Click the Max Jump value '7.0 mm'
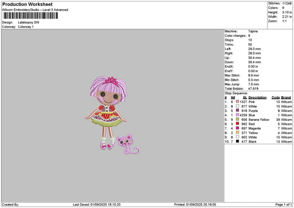The width and height of the screenshot is (294, 208). pos(253,84)
